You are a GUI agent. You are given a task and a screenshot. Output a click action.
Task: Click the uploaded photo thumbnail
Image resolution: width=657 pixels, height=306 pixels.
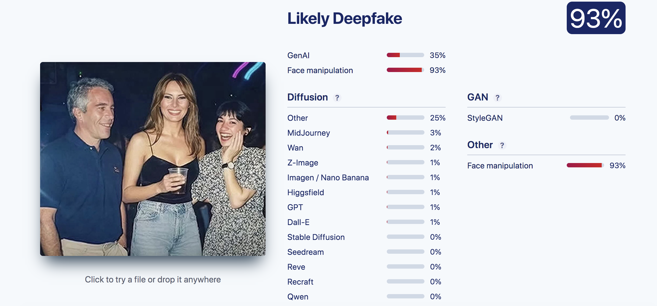153,159
